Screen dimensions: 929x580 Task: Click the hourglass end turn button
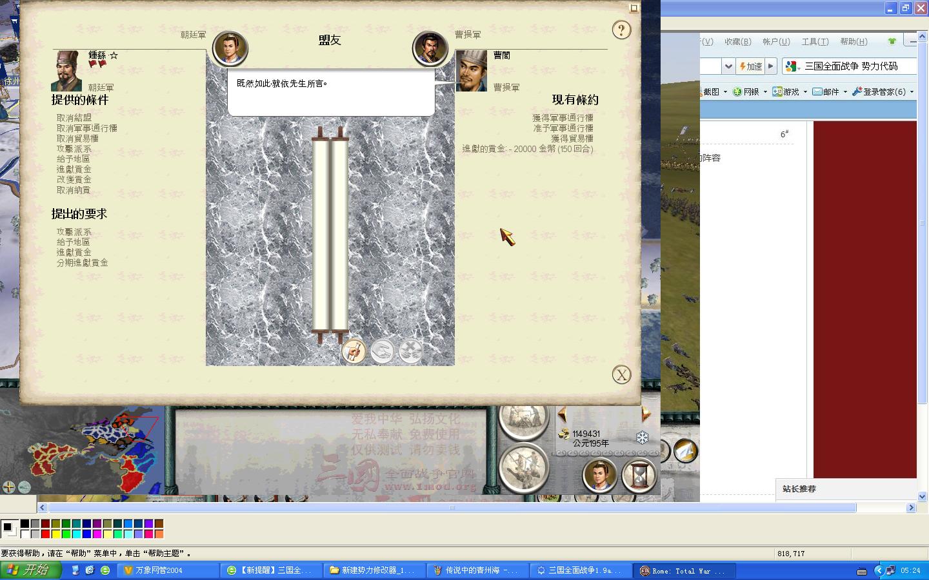(x=639, y=476)
